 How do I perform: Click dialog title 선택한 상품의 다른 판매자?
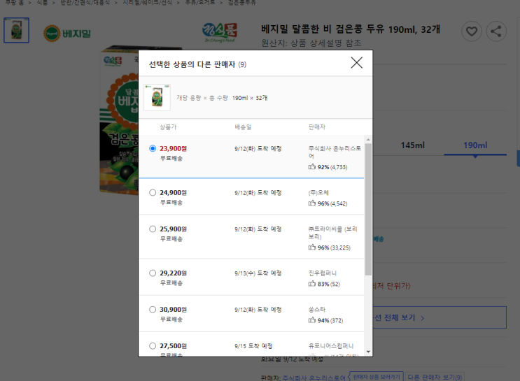192,64
